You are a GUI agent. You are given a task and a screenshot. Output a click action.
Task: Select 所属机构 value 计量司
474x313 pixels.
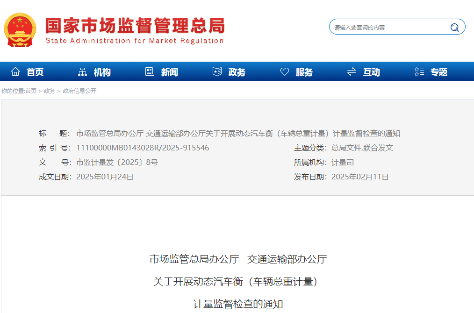[343, 162]
